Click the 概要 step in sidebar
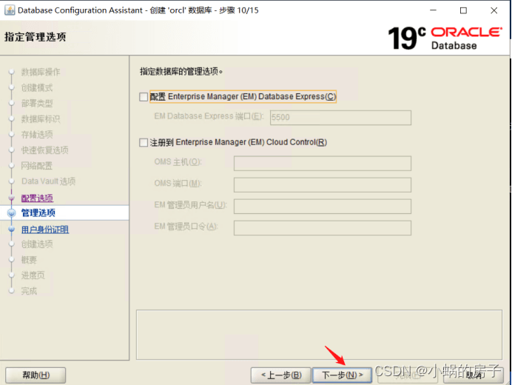Viewport: 512px width, 385px height. (29, 260)
